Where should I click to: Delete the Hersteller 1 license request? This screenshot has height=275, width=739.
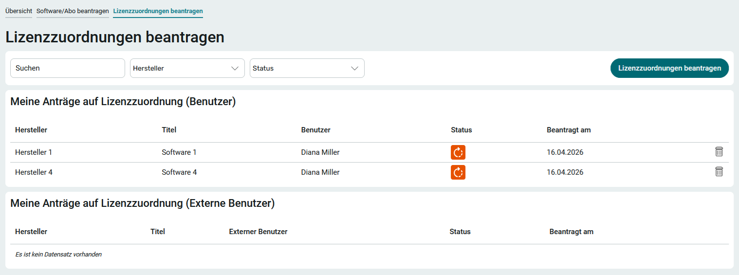(719, 152)
